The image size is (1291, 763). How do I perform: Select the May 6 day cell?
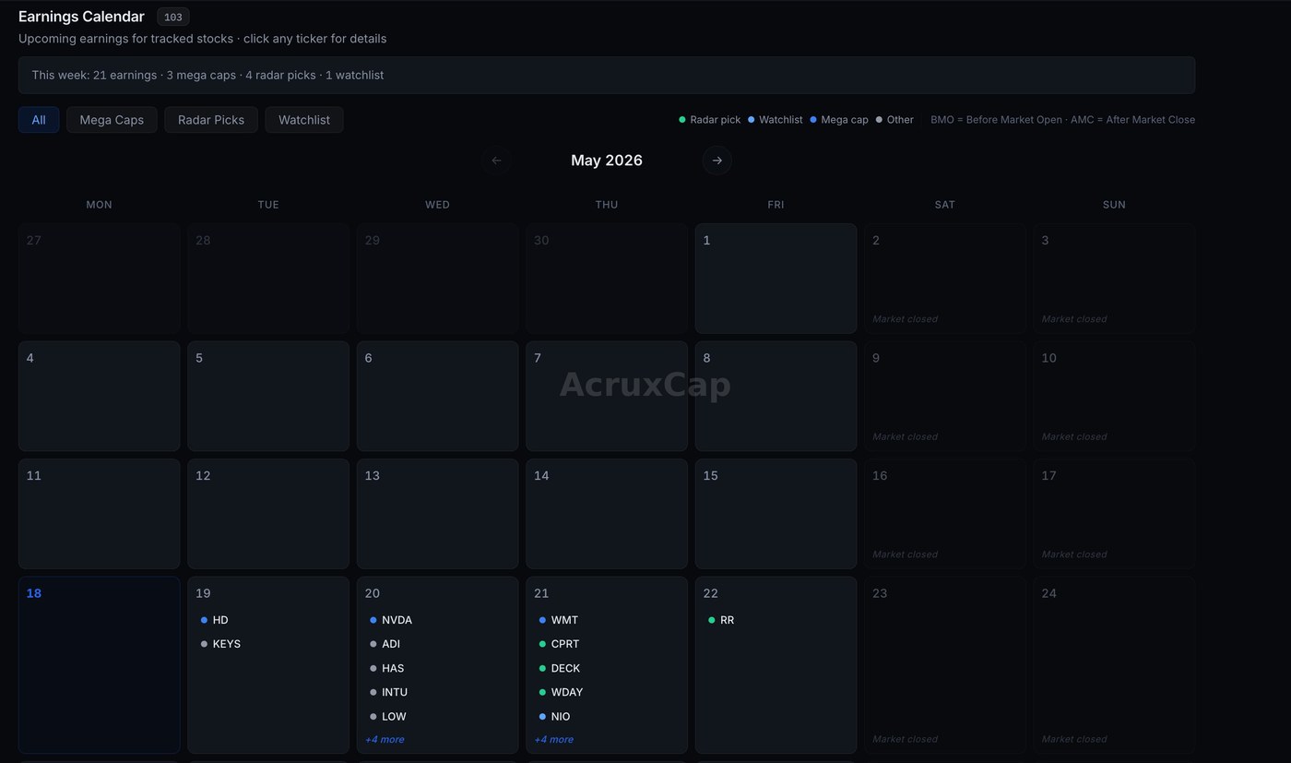click(437, 397)
